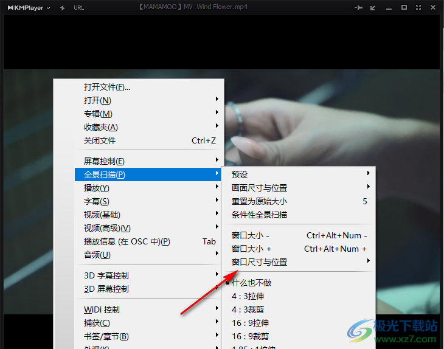Select the 4 : 3拉伸 aspect option
Viewport: 444px width, 349px height.
coord(298,296)
